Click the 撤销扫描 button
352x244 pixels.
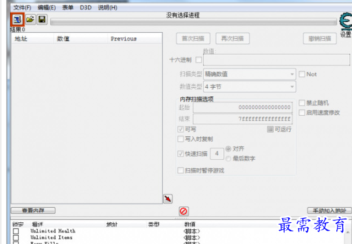click(320, 39)
